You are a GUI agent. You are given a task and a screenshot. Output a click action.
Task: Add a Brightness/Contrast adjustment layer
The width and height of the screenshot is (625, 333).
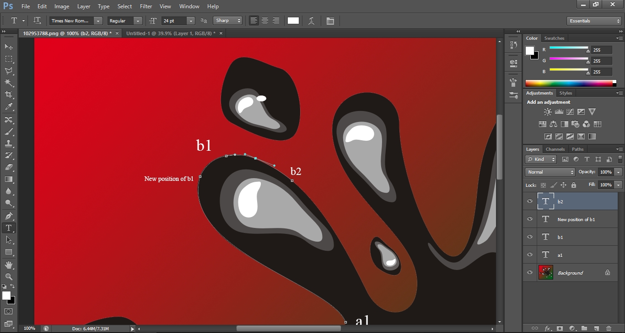click(x=548, y=111)
